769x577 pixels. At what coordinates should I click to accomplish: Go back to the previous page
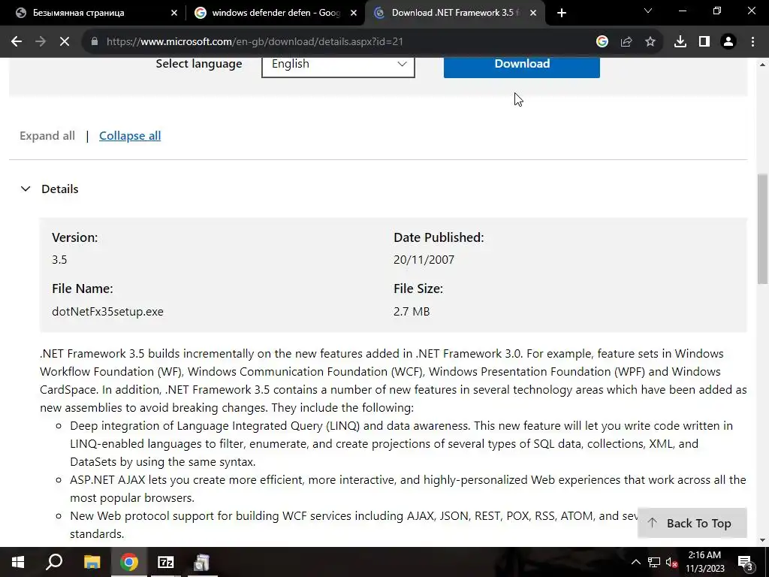(x=17, y=42)
